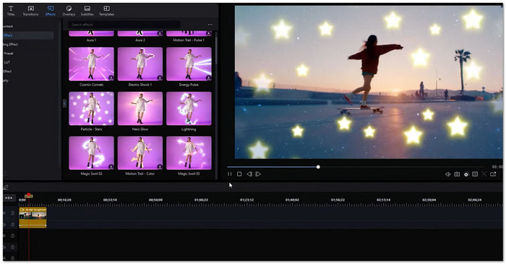Download the Cosmic Comets effect
The image size is (506, 264).
click(x=111, y=78)
